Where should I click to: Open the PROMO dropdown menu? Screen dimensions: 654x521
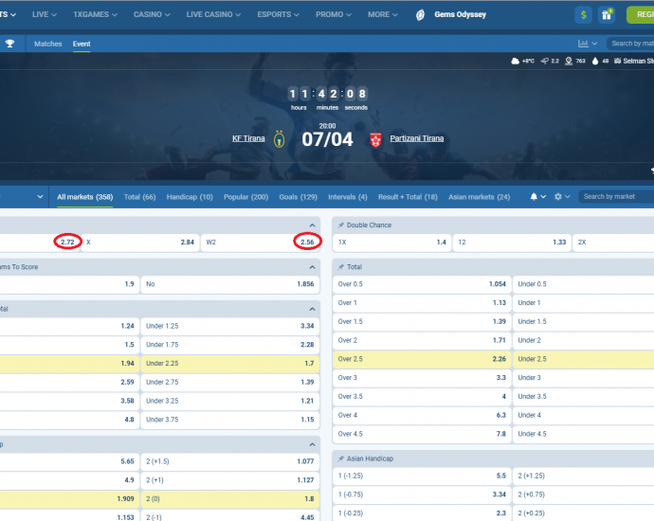pos(334,14)
